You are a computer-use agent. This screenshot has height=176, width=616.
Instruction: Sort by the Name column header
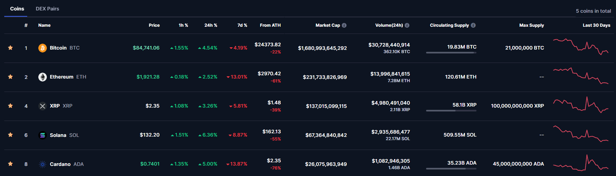point(44,25)
